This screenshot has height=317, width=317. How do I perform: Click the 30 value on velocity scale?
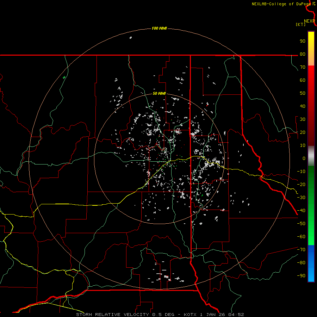coord(303,119)
